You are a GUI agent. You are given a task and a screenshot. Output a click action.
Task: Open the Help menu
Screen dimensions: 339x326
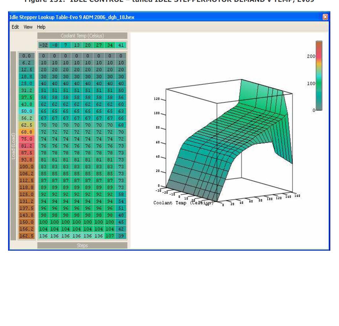click(x=41, y=27)
